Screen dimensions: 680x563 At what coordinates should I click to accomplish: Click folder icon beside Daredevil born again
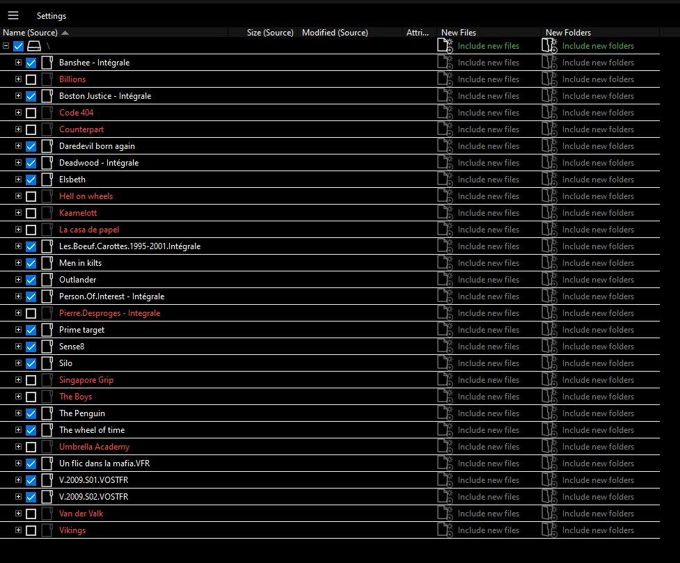[x=47, y=146]
